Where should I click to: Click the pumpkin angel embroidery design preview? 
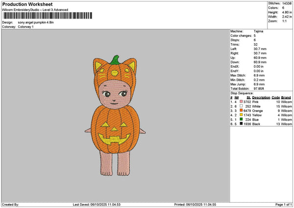click(x=115, y=115)
